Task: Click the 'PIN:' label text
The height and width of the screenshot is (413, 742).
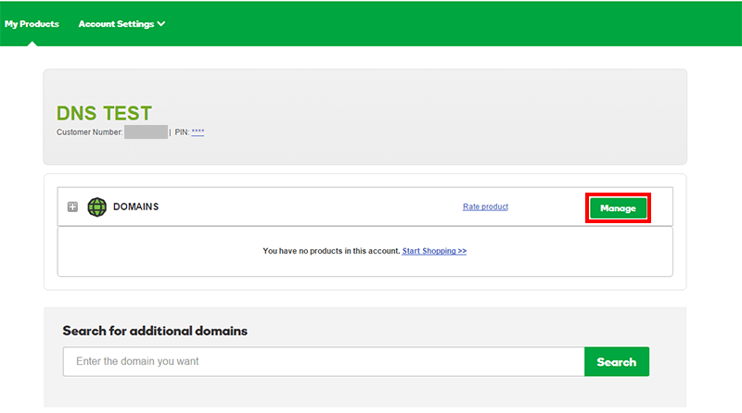Action: click(182, 133)
